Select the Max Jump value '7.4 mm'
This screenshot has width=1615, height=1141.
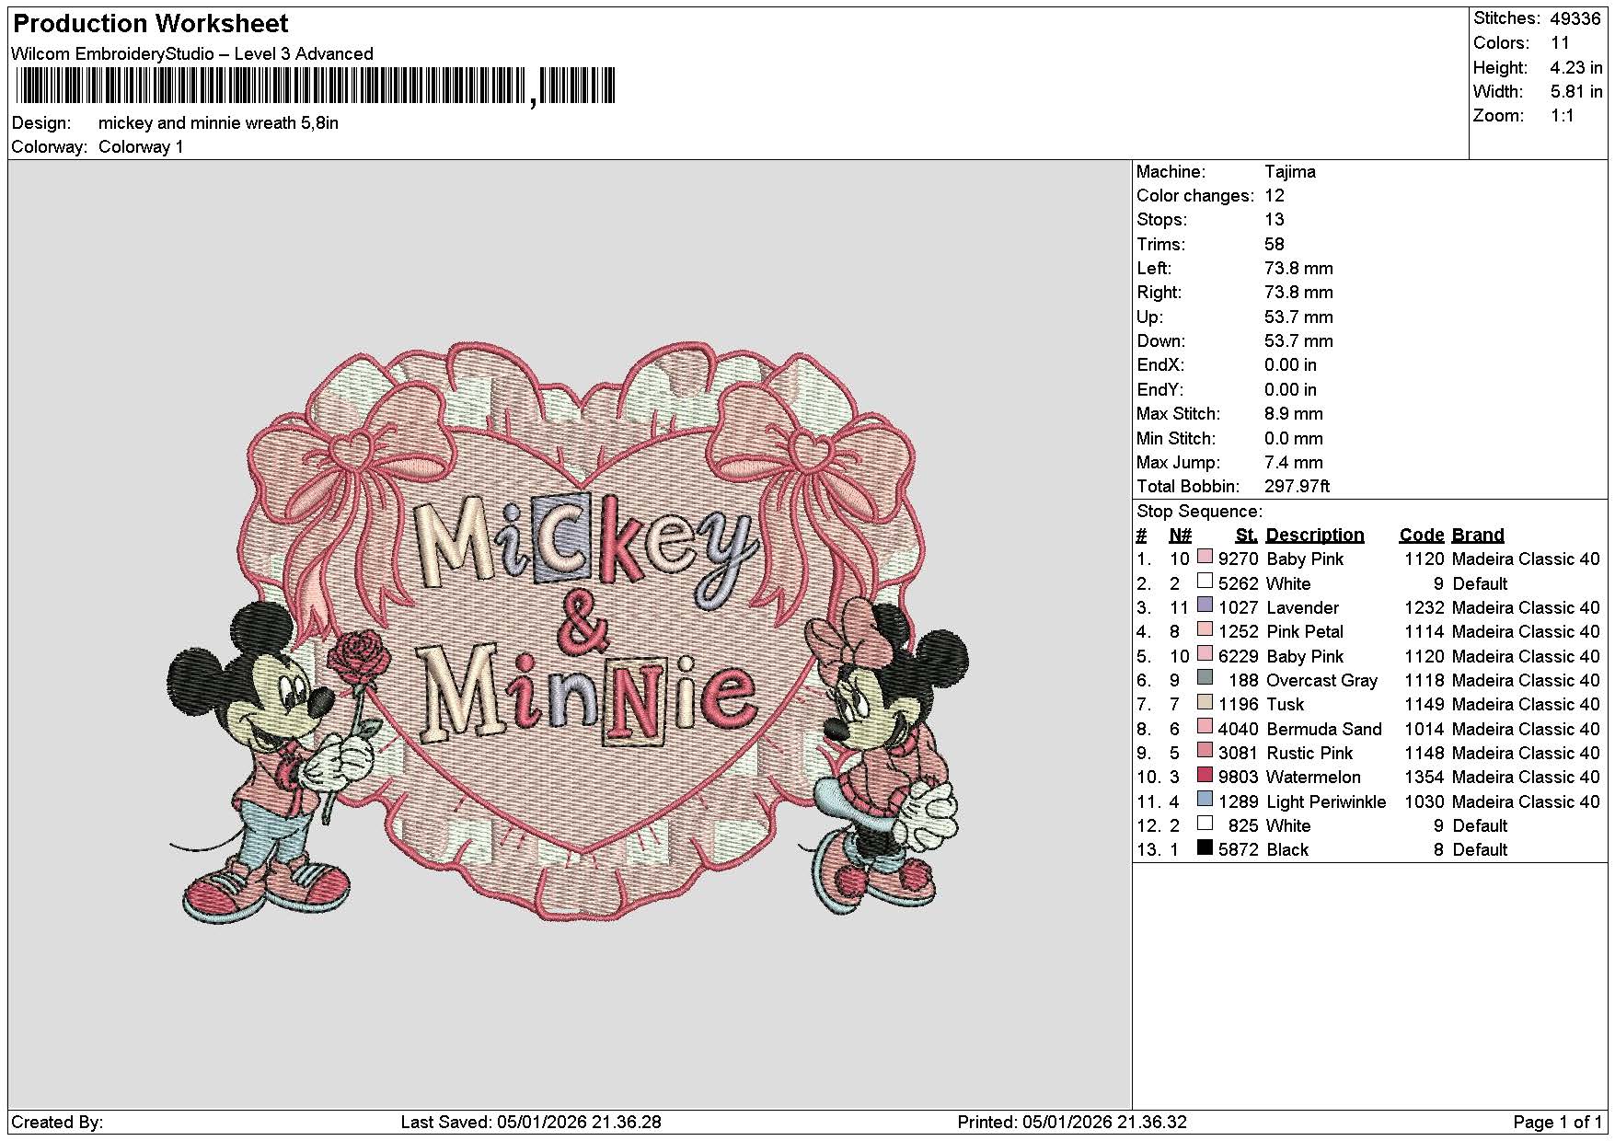click(1294, 462)
